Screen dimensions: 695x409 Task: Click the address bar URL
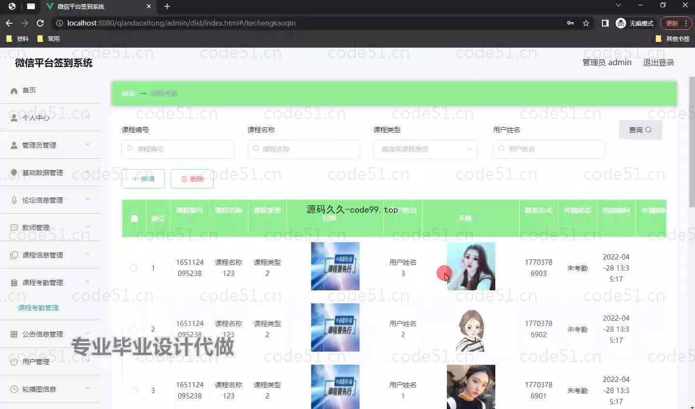tap(181, 23)
